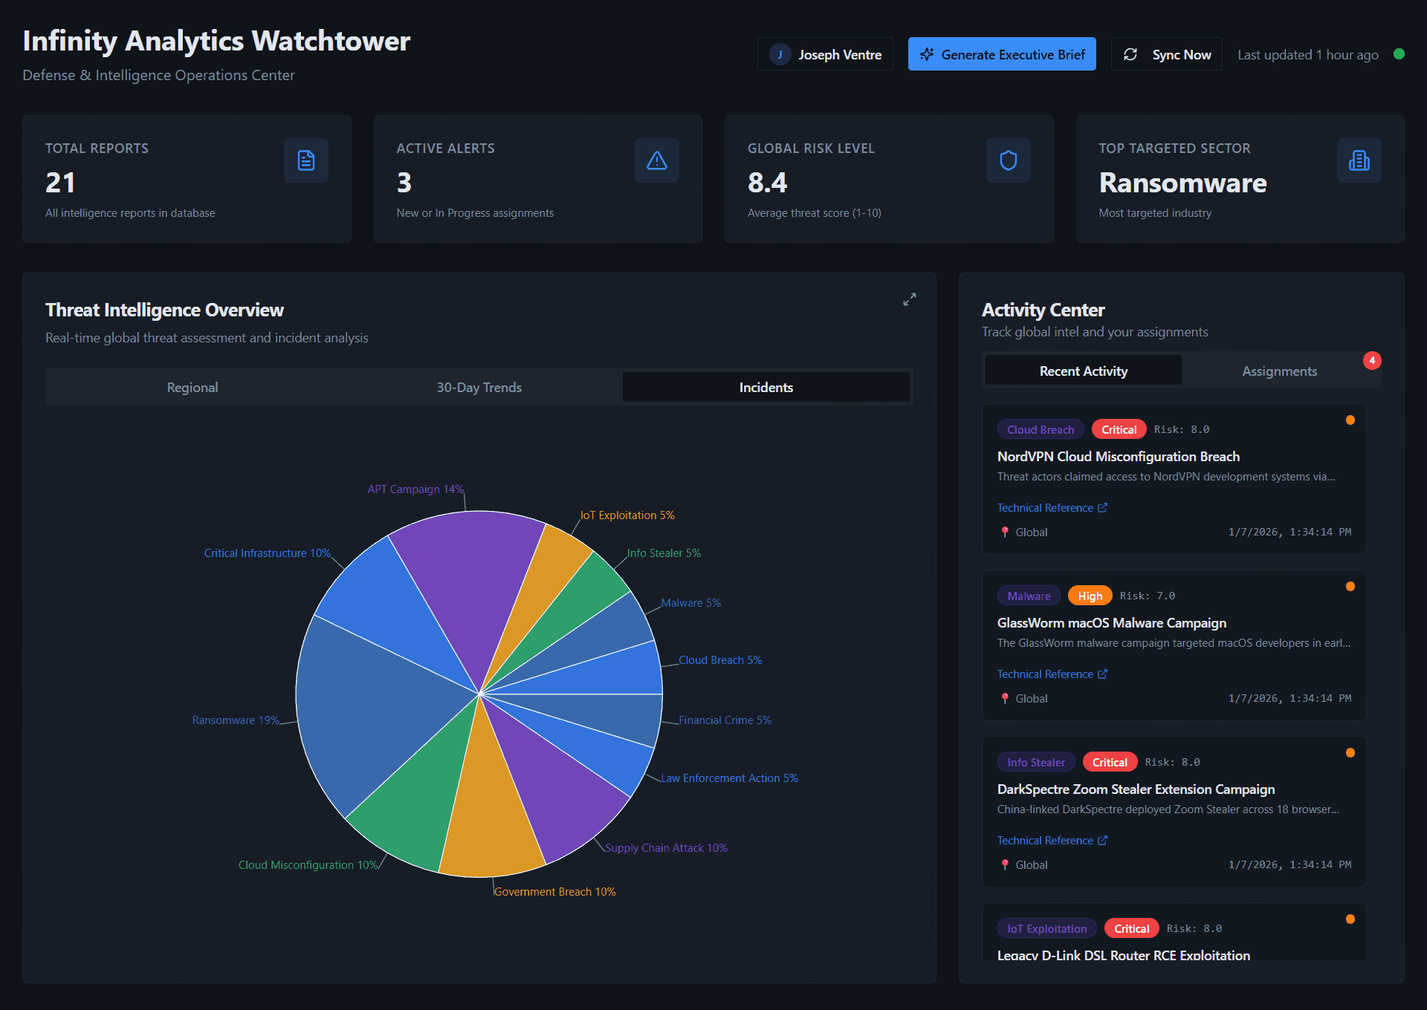Switch to the Assignments tab
The height and width of the screenshot is (1010, 1427).
[x=1279, y=371]
